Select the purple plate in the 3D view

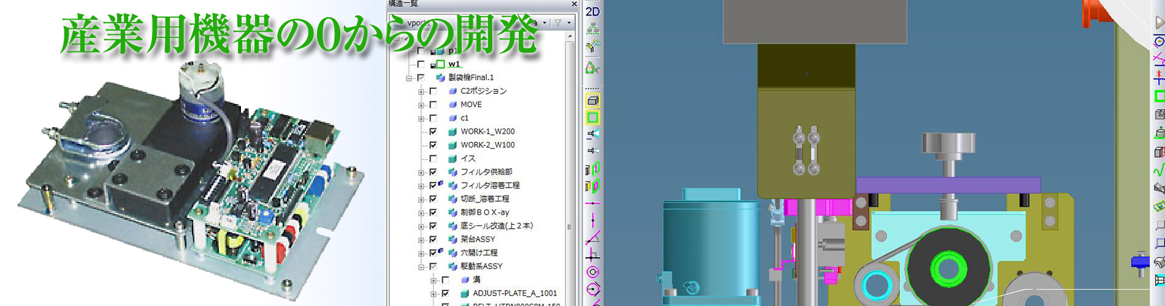pyautogui.click(x=948, y=185)
